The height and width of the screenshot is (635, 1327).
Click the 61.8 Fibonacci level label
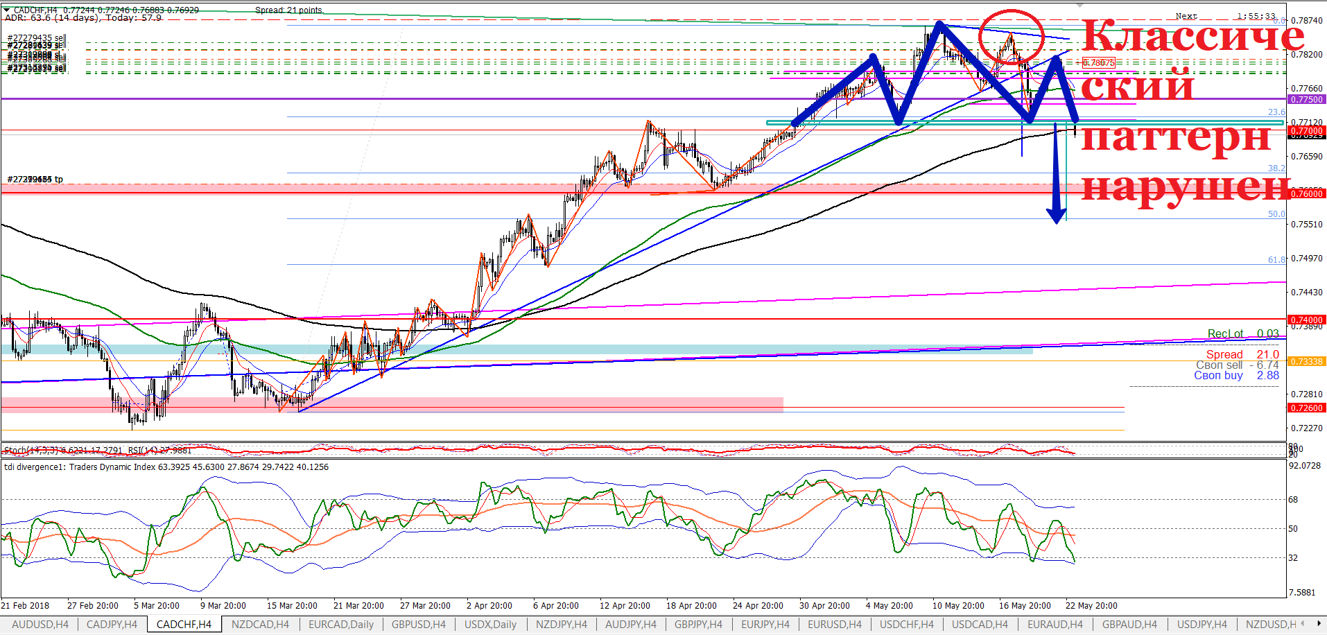pos(1276,260)
